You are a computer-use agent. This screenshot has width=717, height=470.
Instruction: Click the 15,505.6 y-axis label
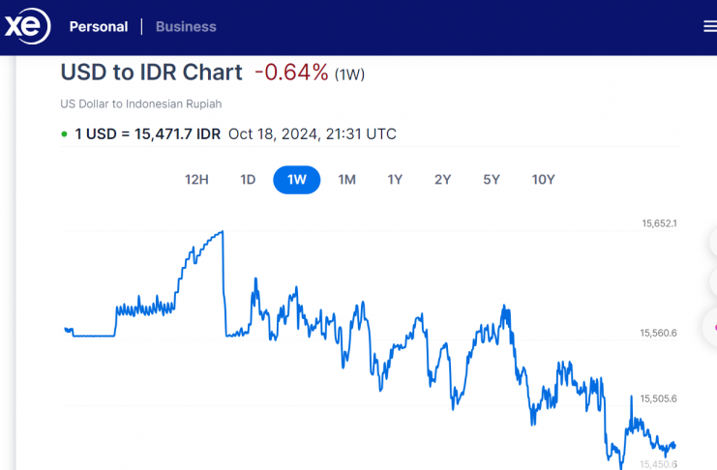tap(659, 398)
